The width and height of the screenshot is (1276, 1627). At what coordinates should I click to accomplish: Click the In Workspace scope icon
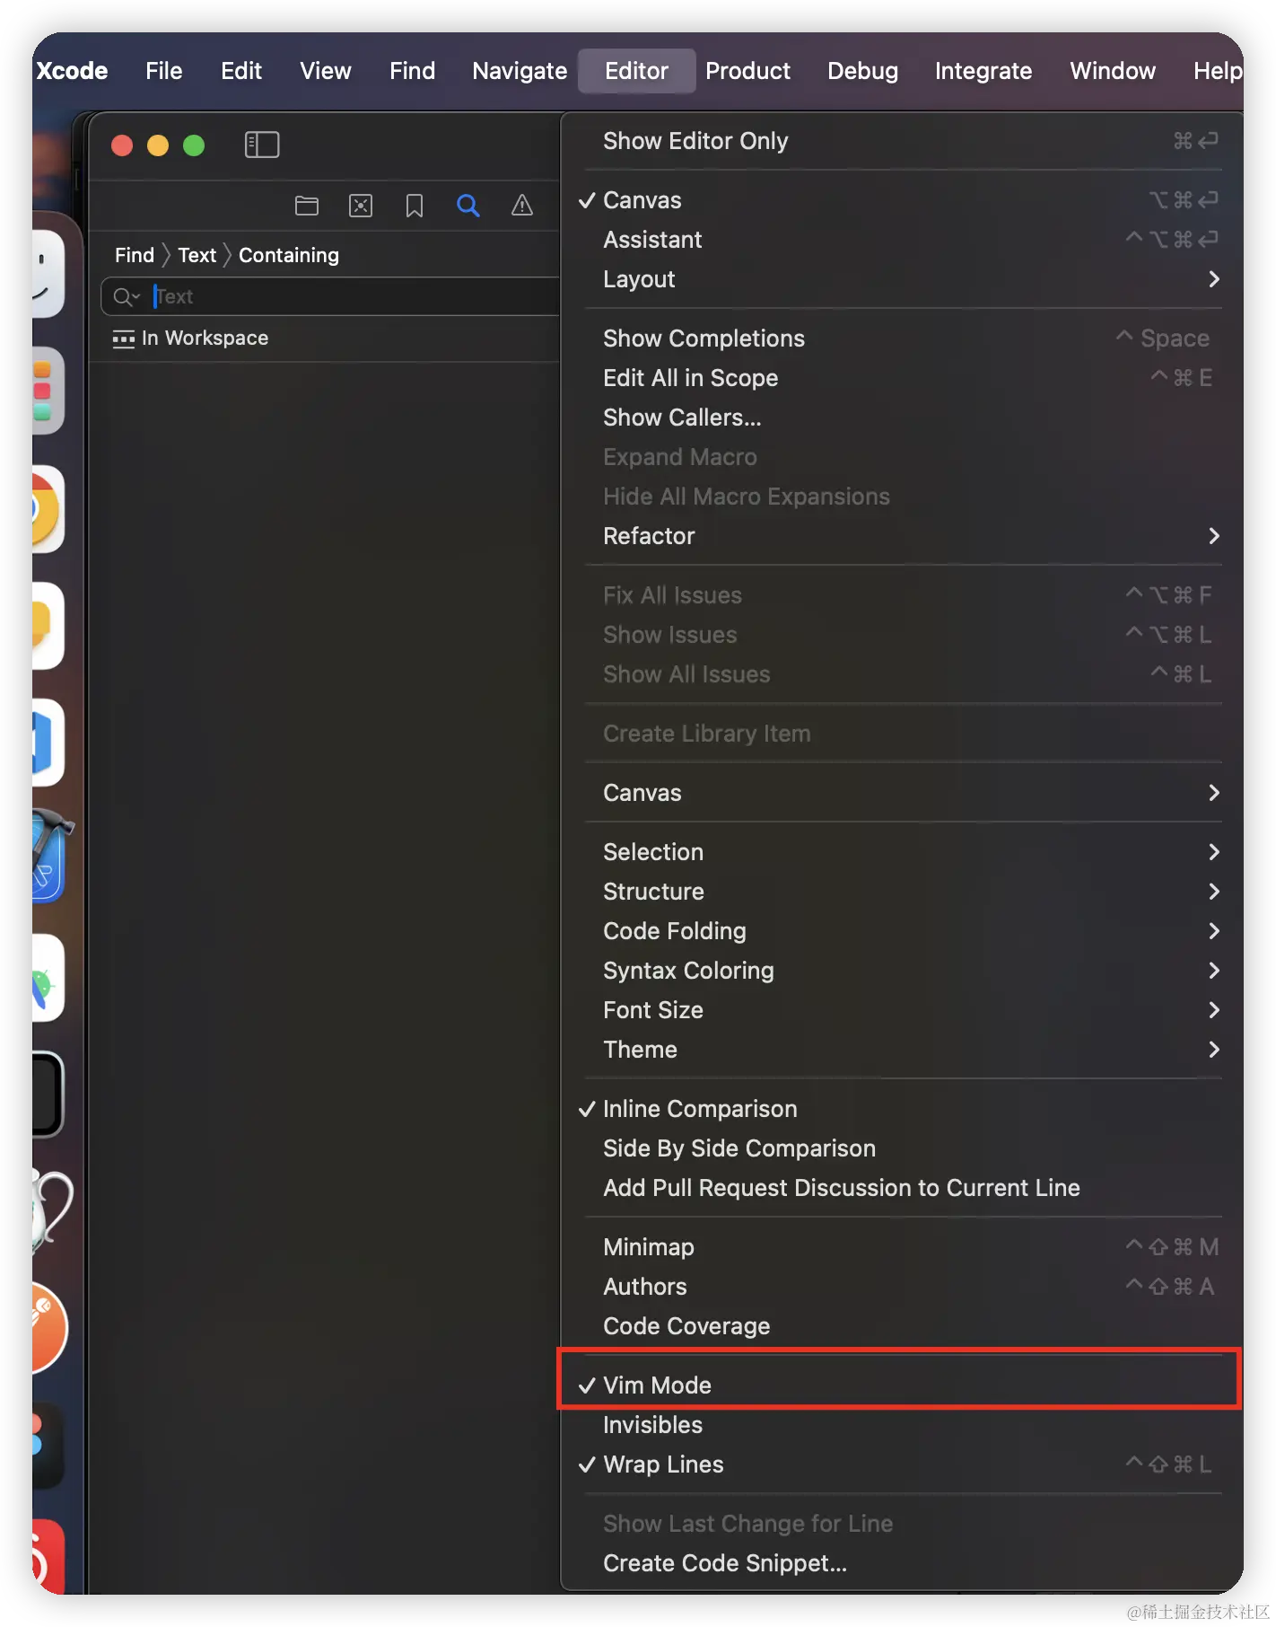coord(123,339)
